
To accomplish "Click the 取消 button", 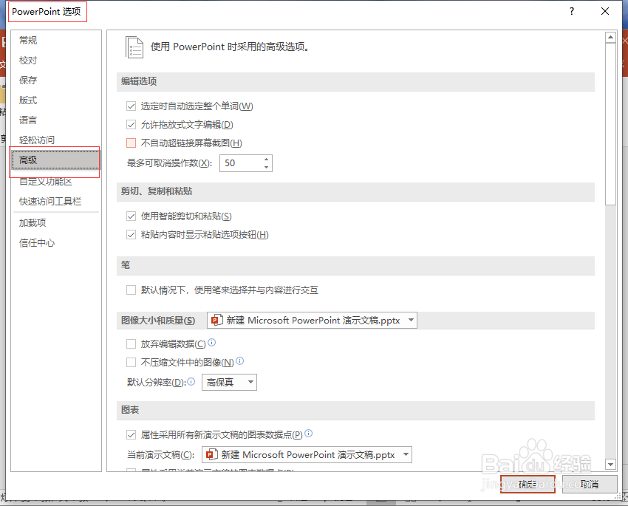I will [589, 484].
